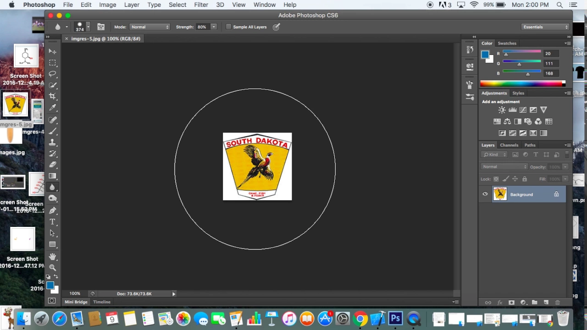The height and width of the screenshot is (330, 587).
Task: Delete layer using trash icon
Action: [558, 302]
